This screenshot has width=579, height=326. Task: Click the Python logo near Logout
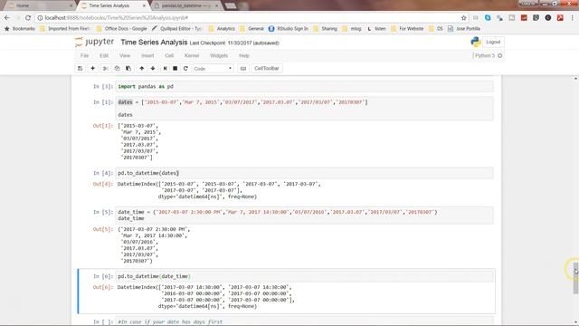tap(476, 43)
